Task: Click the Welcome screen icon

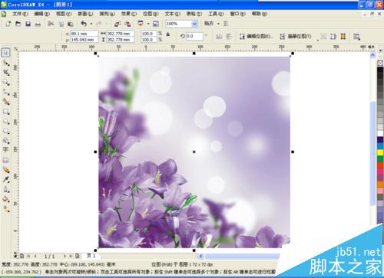Action: 156,24
